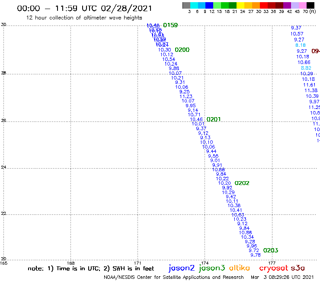Click the wave height value 10.20
The width and height of the screenshot is (320, 281).
pyautogui.click(x=224, y=183)
